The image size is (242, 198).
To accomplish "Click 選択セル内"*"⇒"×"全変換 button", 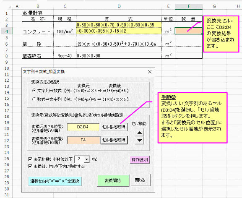I will coord(55,181).
